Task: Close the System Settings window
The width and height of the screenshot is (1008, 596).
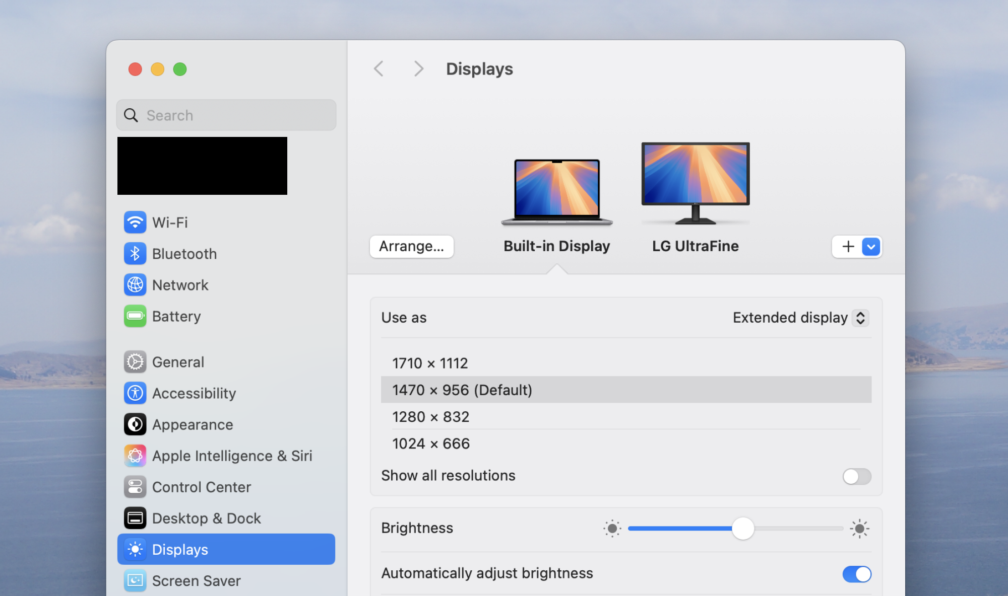Action: (x=135, y=69)
